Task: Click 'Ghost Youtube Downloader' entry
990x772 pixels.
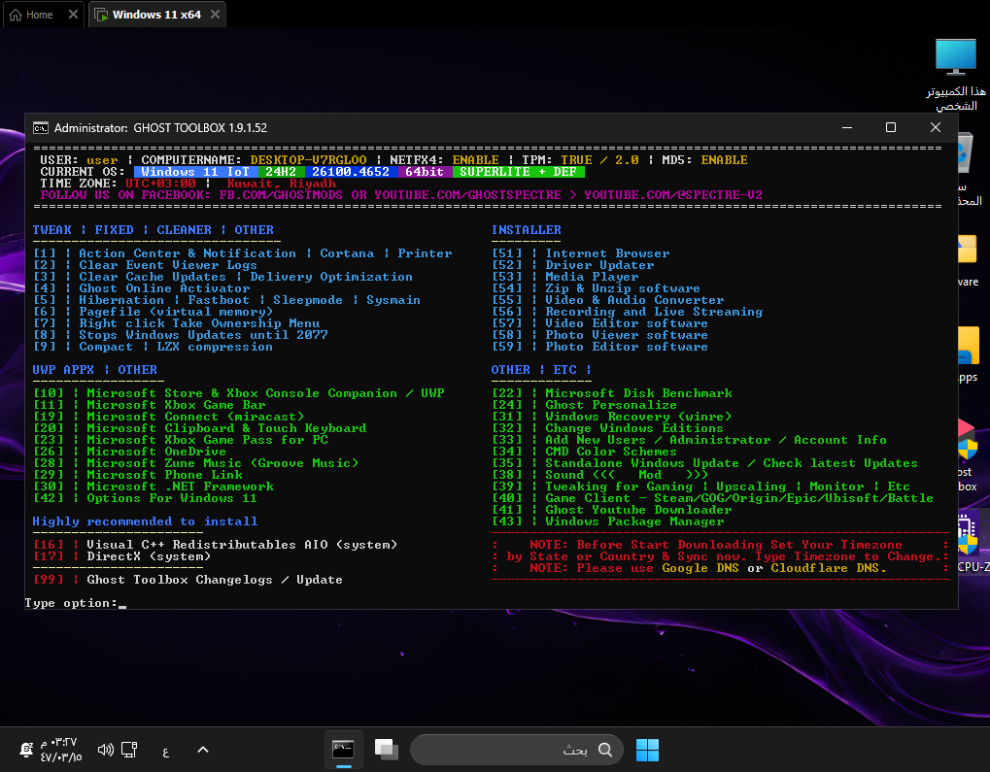Action: 612,510
